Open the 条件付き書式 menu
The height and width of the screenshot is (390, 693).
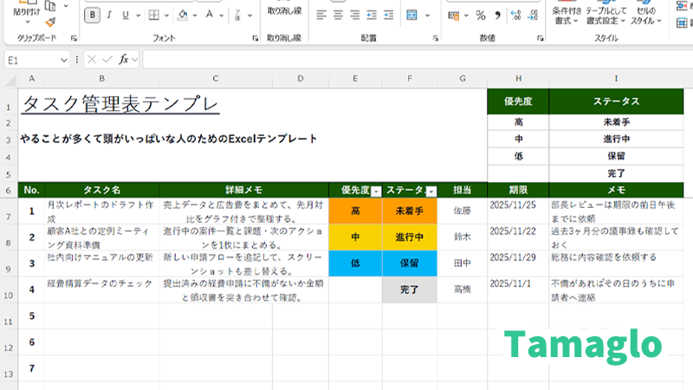(567, 15)
